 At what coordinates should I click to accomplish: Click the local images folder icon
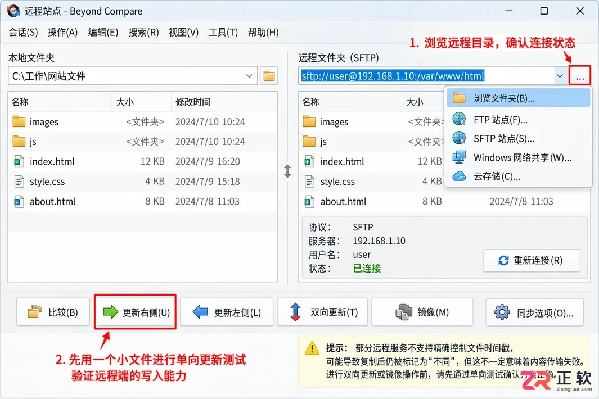(x=19, y=121)
